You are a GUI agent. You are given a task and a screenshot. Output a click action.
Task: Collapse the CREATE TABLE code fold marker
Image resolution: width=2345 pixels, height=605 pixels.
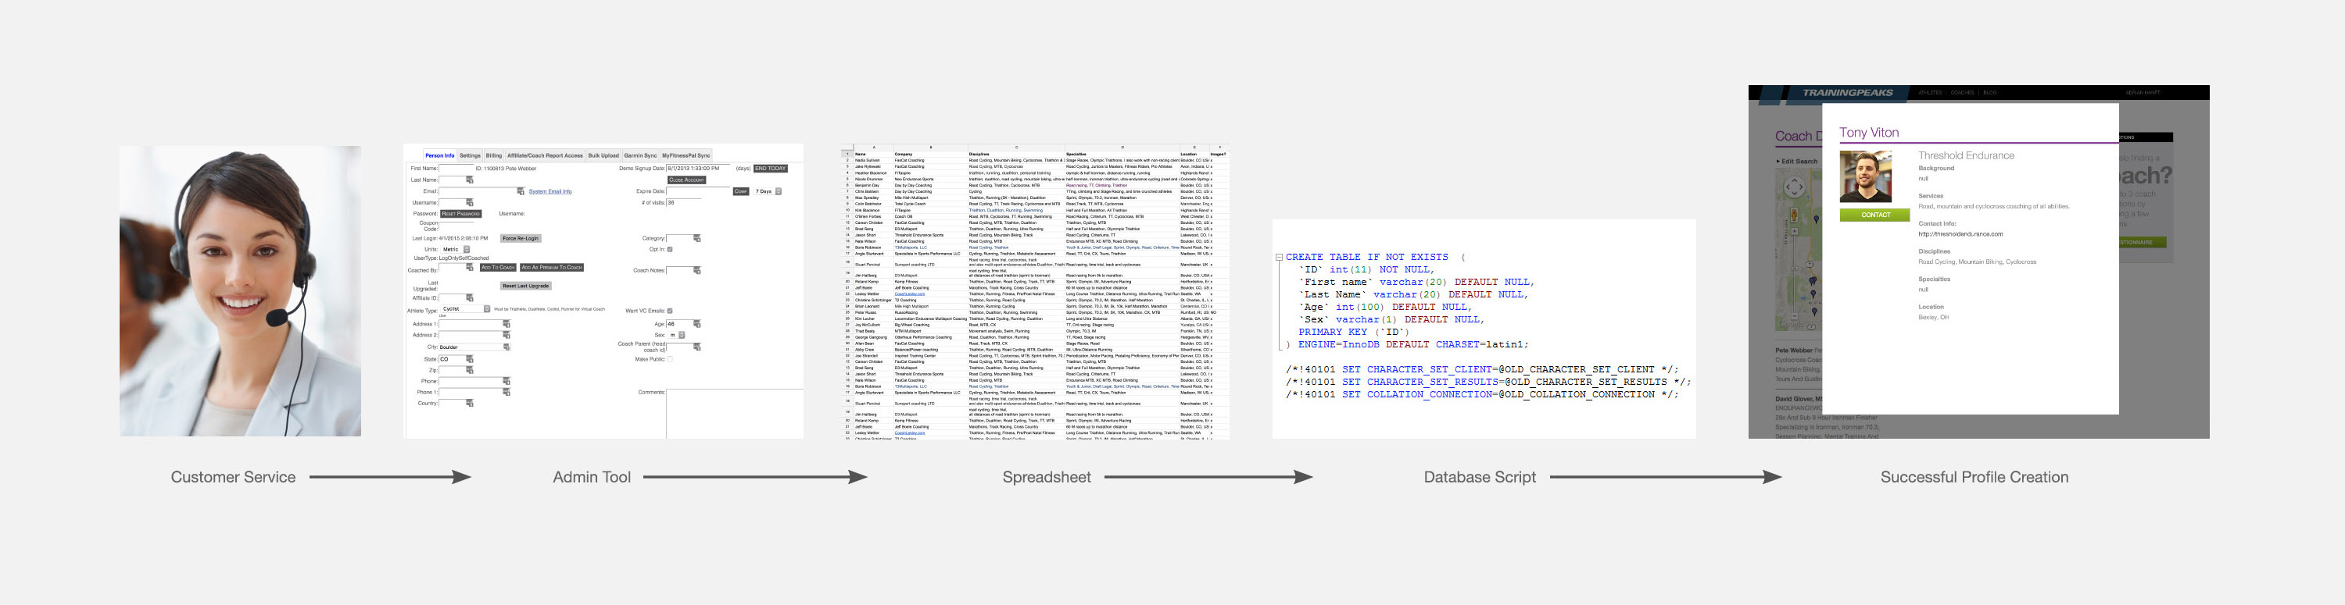pyautogui.click(x=1279, y=258)
